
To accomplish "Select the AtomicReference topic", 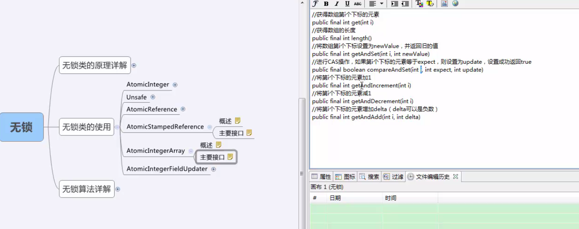I will point(152,109).
